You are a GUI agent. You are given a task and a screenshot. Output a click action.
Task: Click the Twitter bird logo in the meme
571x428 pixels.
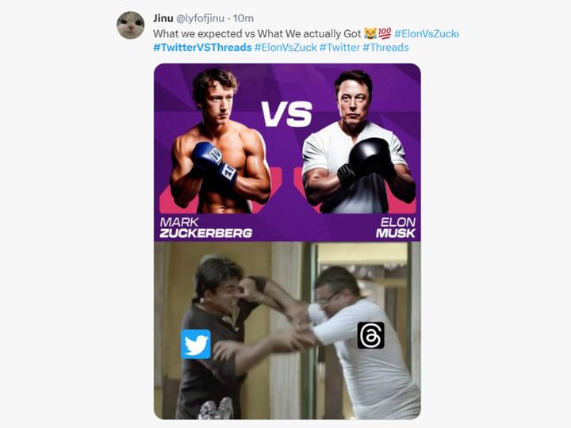[x=195, y=344]
